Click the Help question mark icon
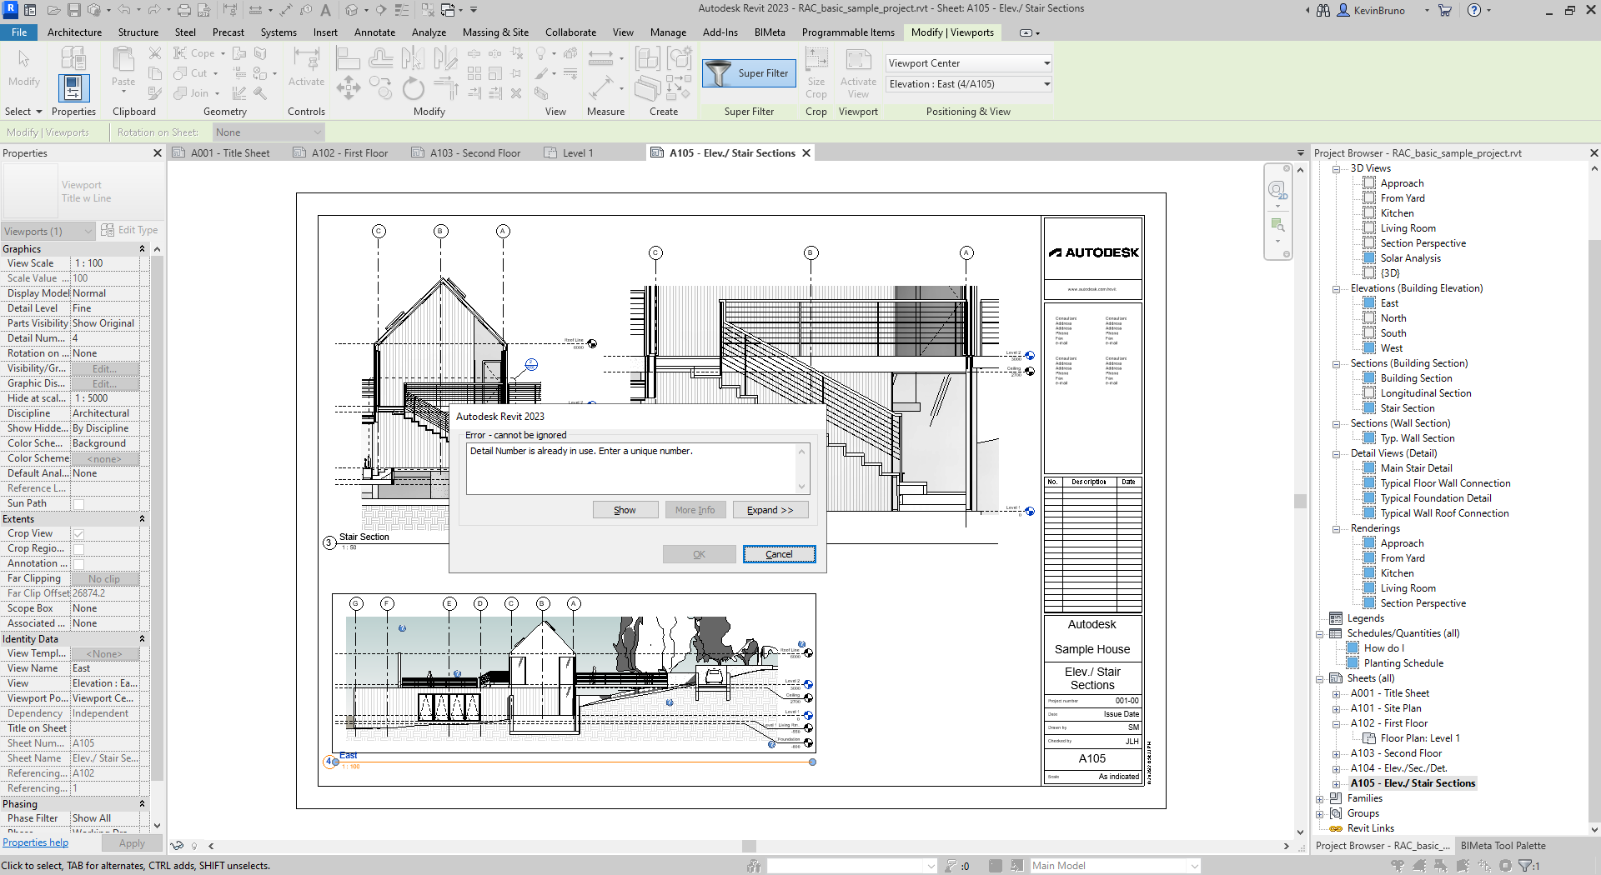The width and height of the screenshot is (1601, 875). (1474, 10)
